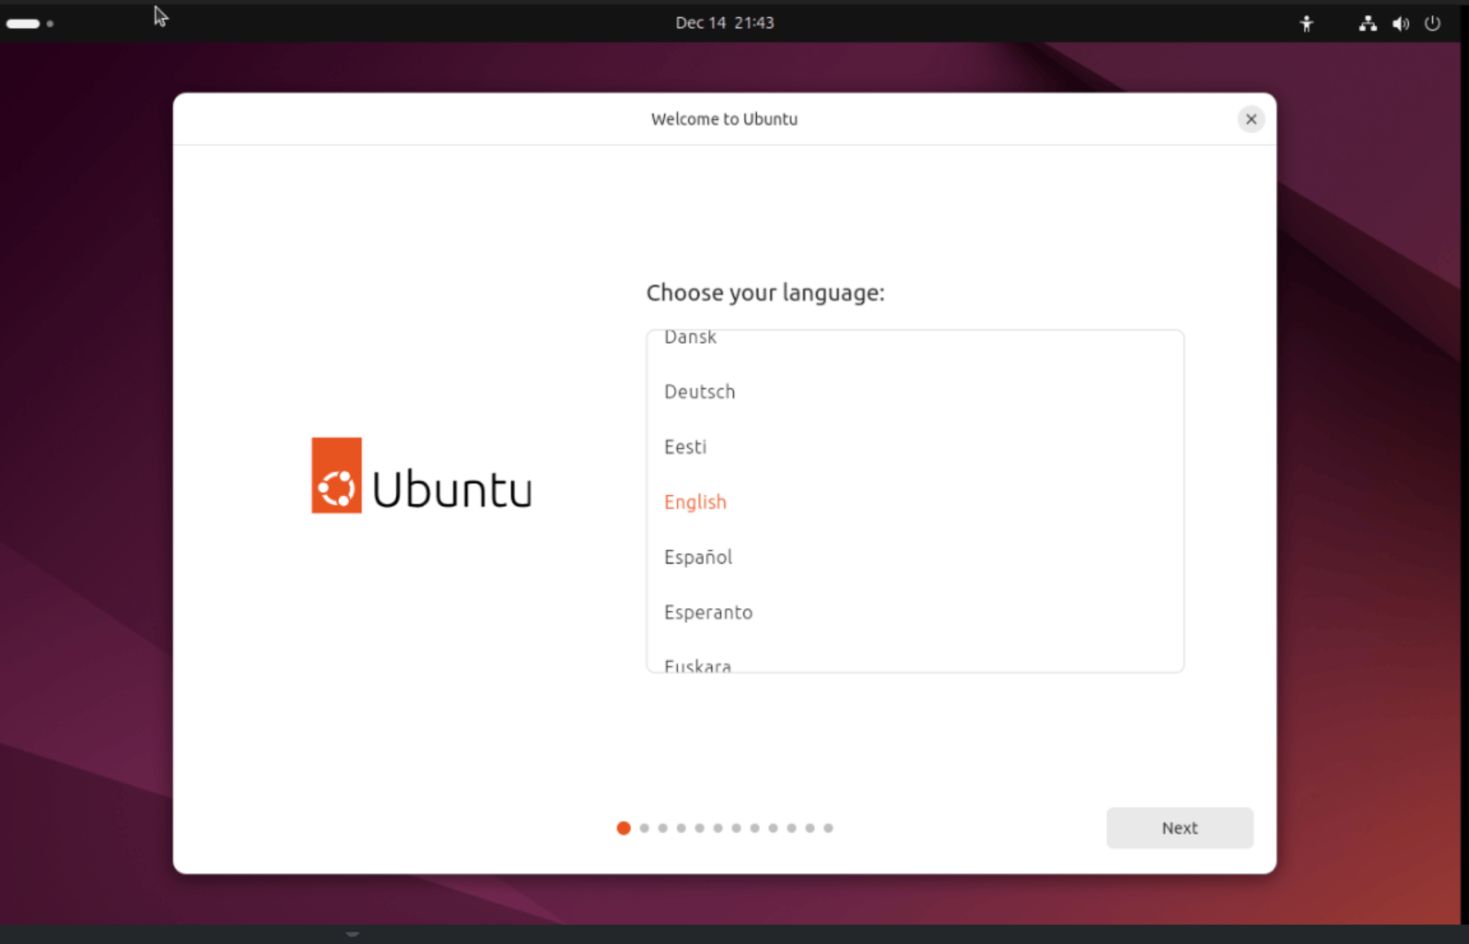Open the accessibility menu in the top bar

coord(1307,23)
